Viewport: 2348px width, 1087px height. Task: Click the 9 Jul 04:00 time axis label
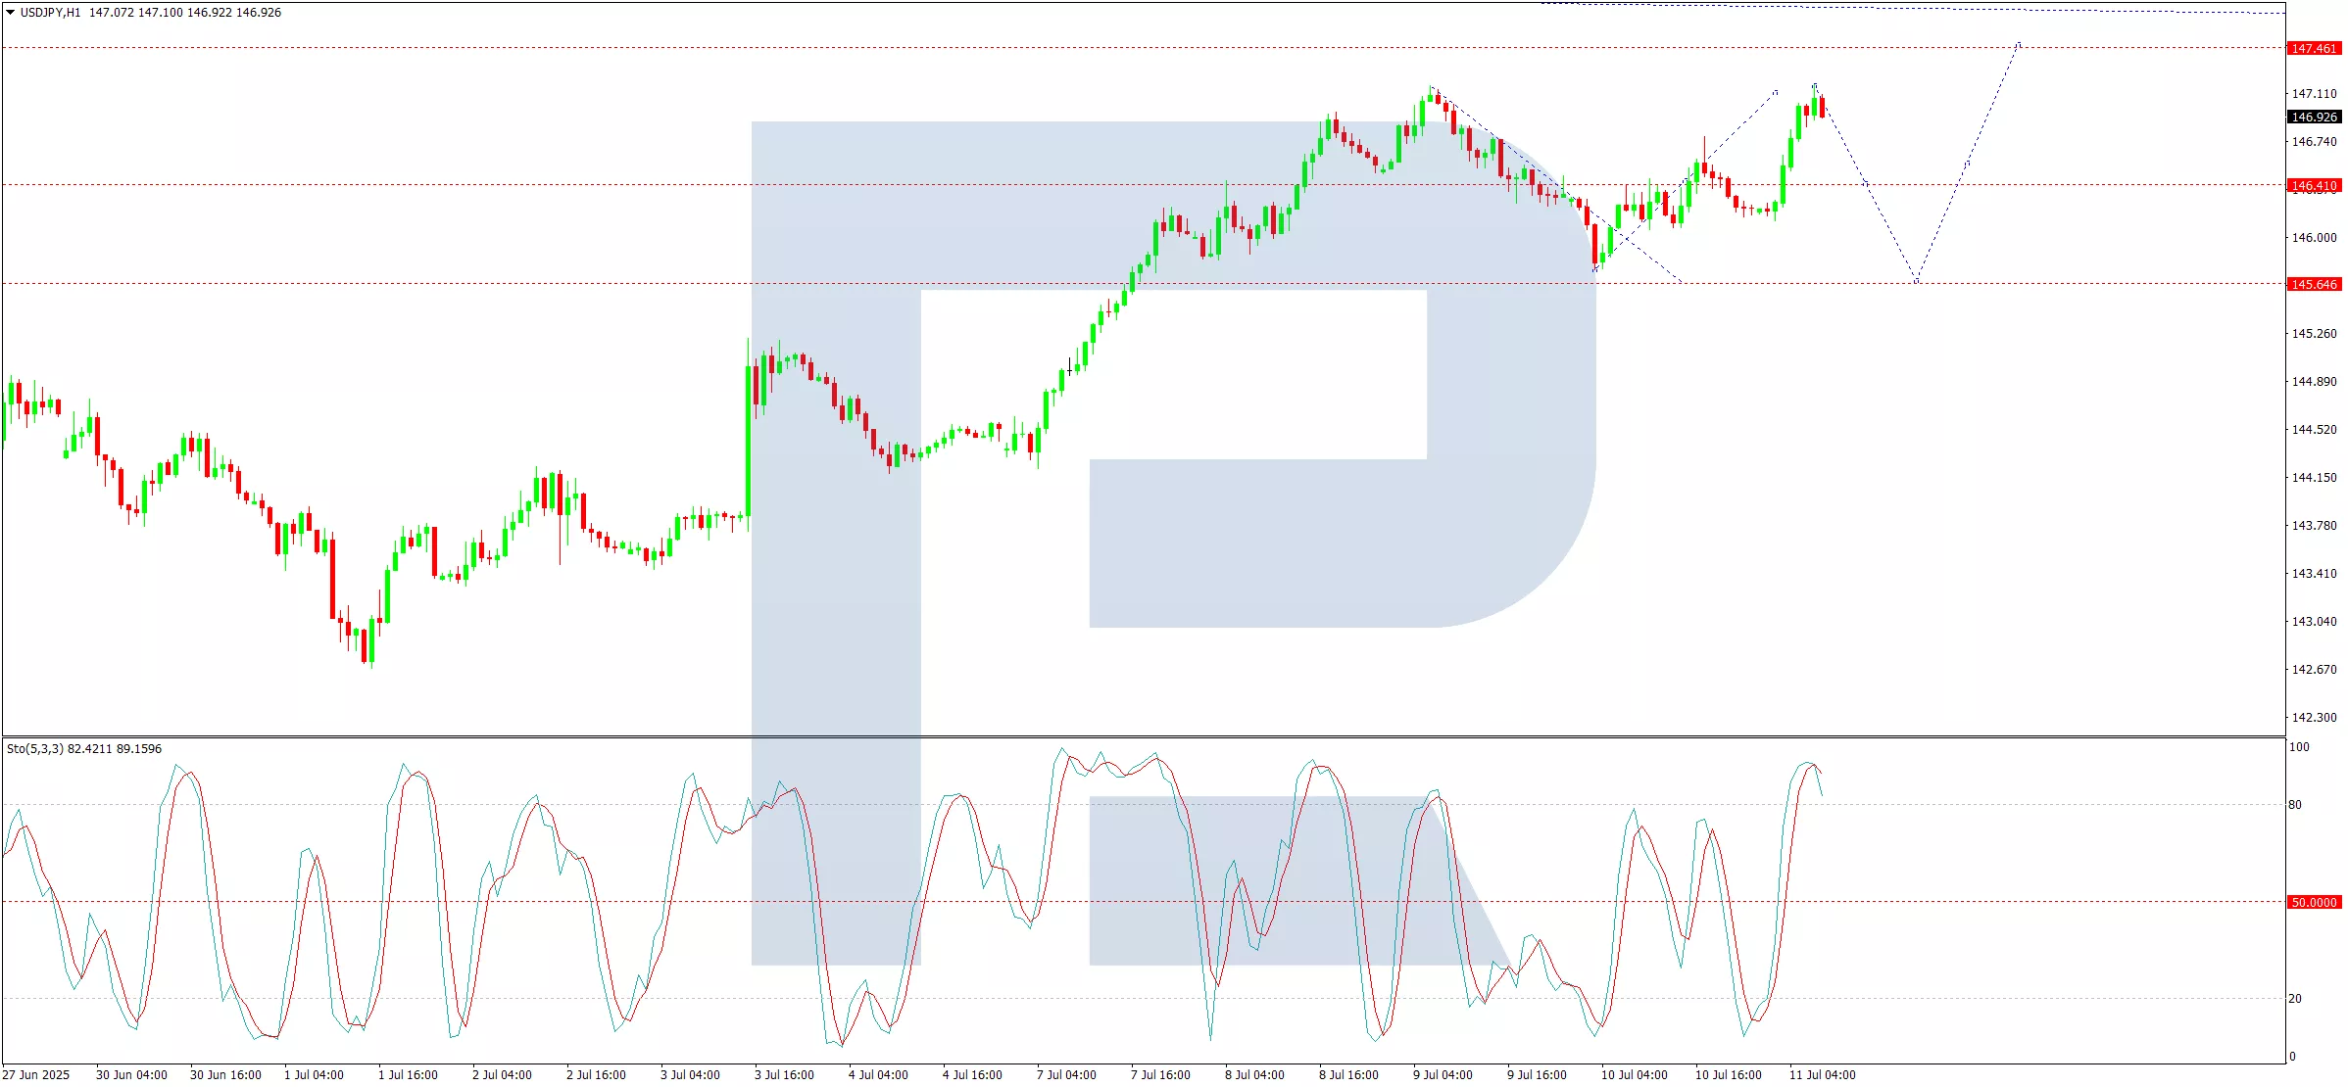(x=1443, y=1075)
